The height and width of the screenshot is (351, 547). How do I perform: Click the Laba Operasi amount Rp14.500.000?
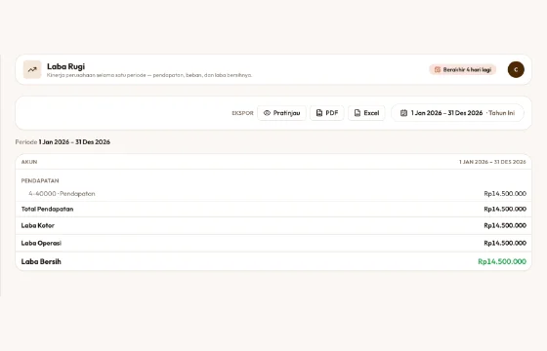[505, 243]
